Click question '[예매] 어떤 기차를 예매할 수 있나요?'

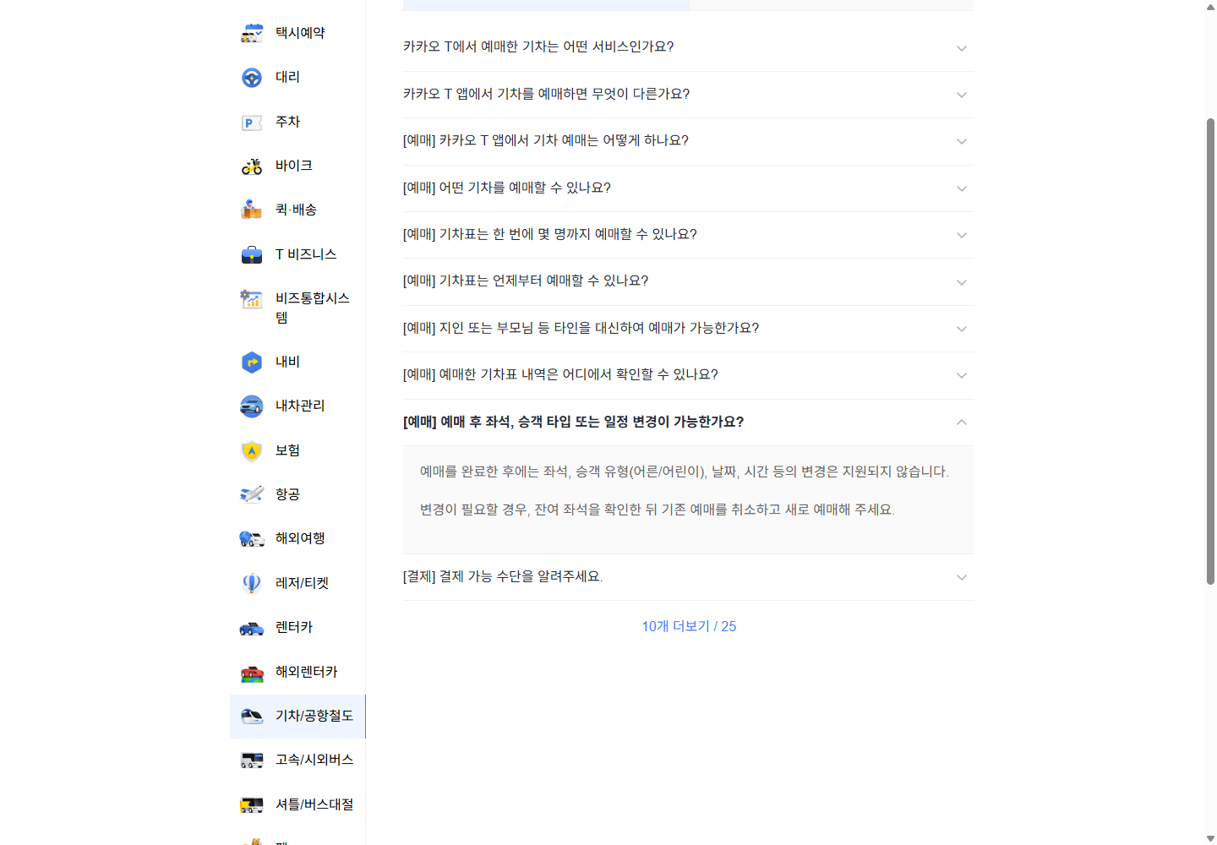coord(507,188)
